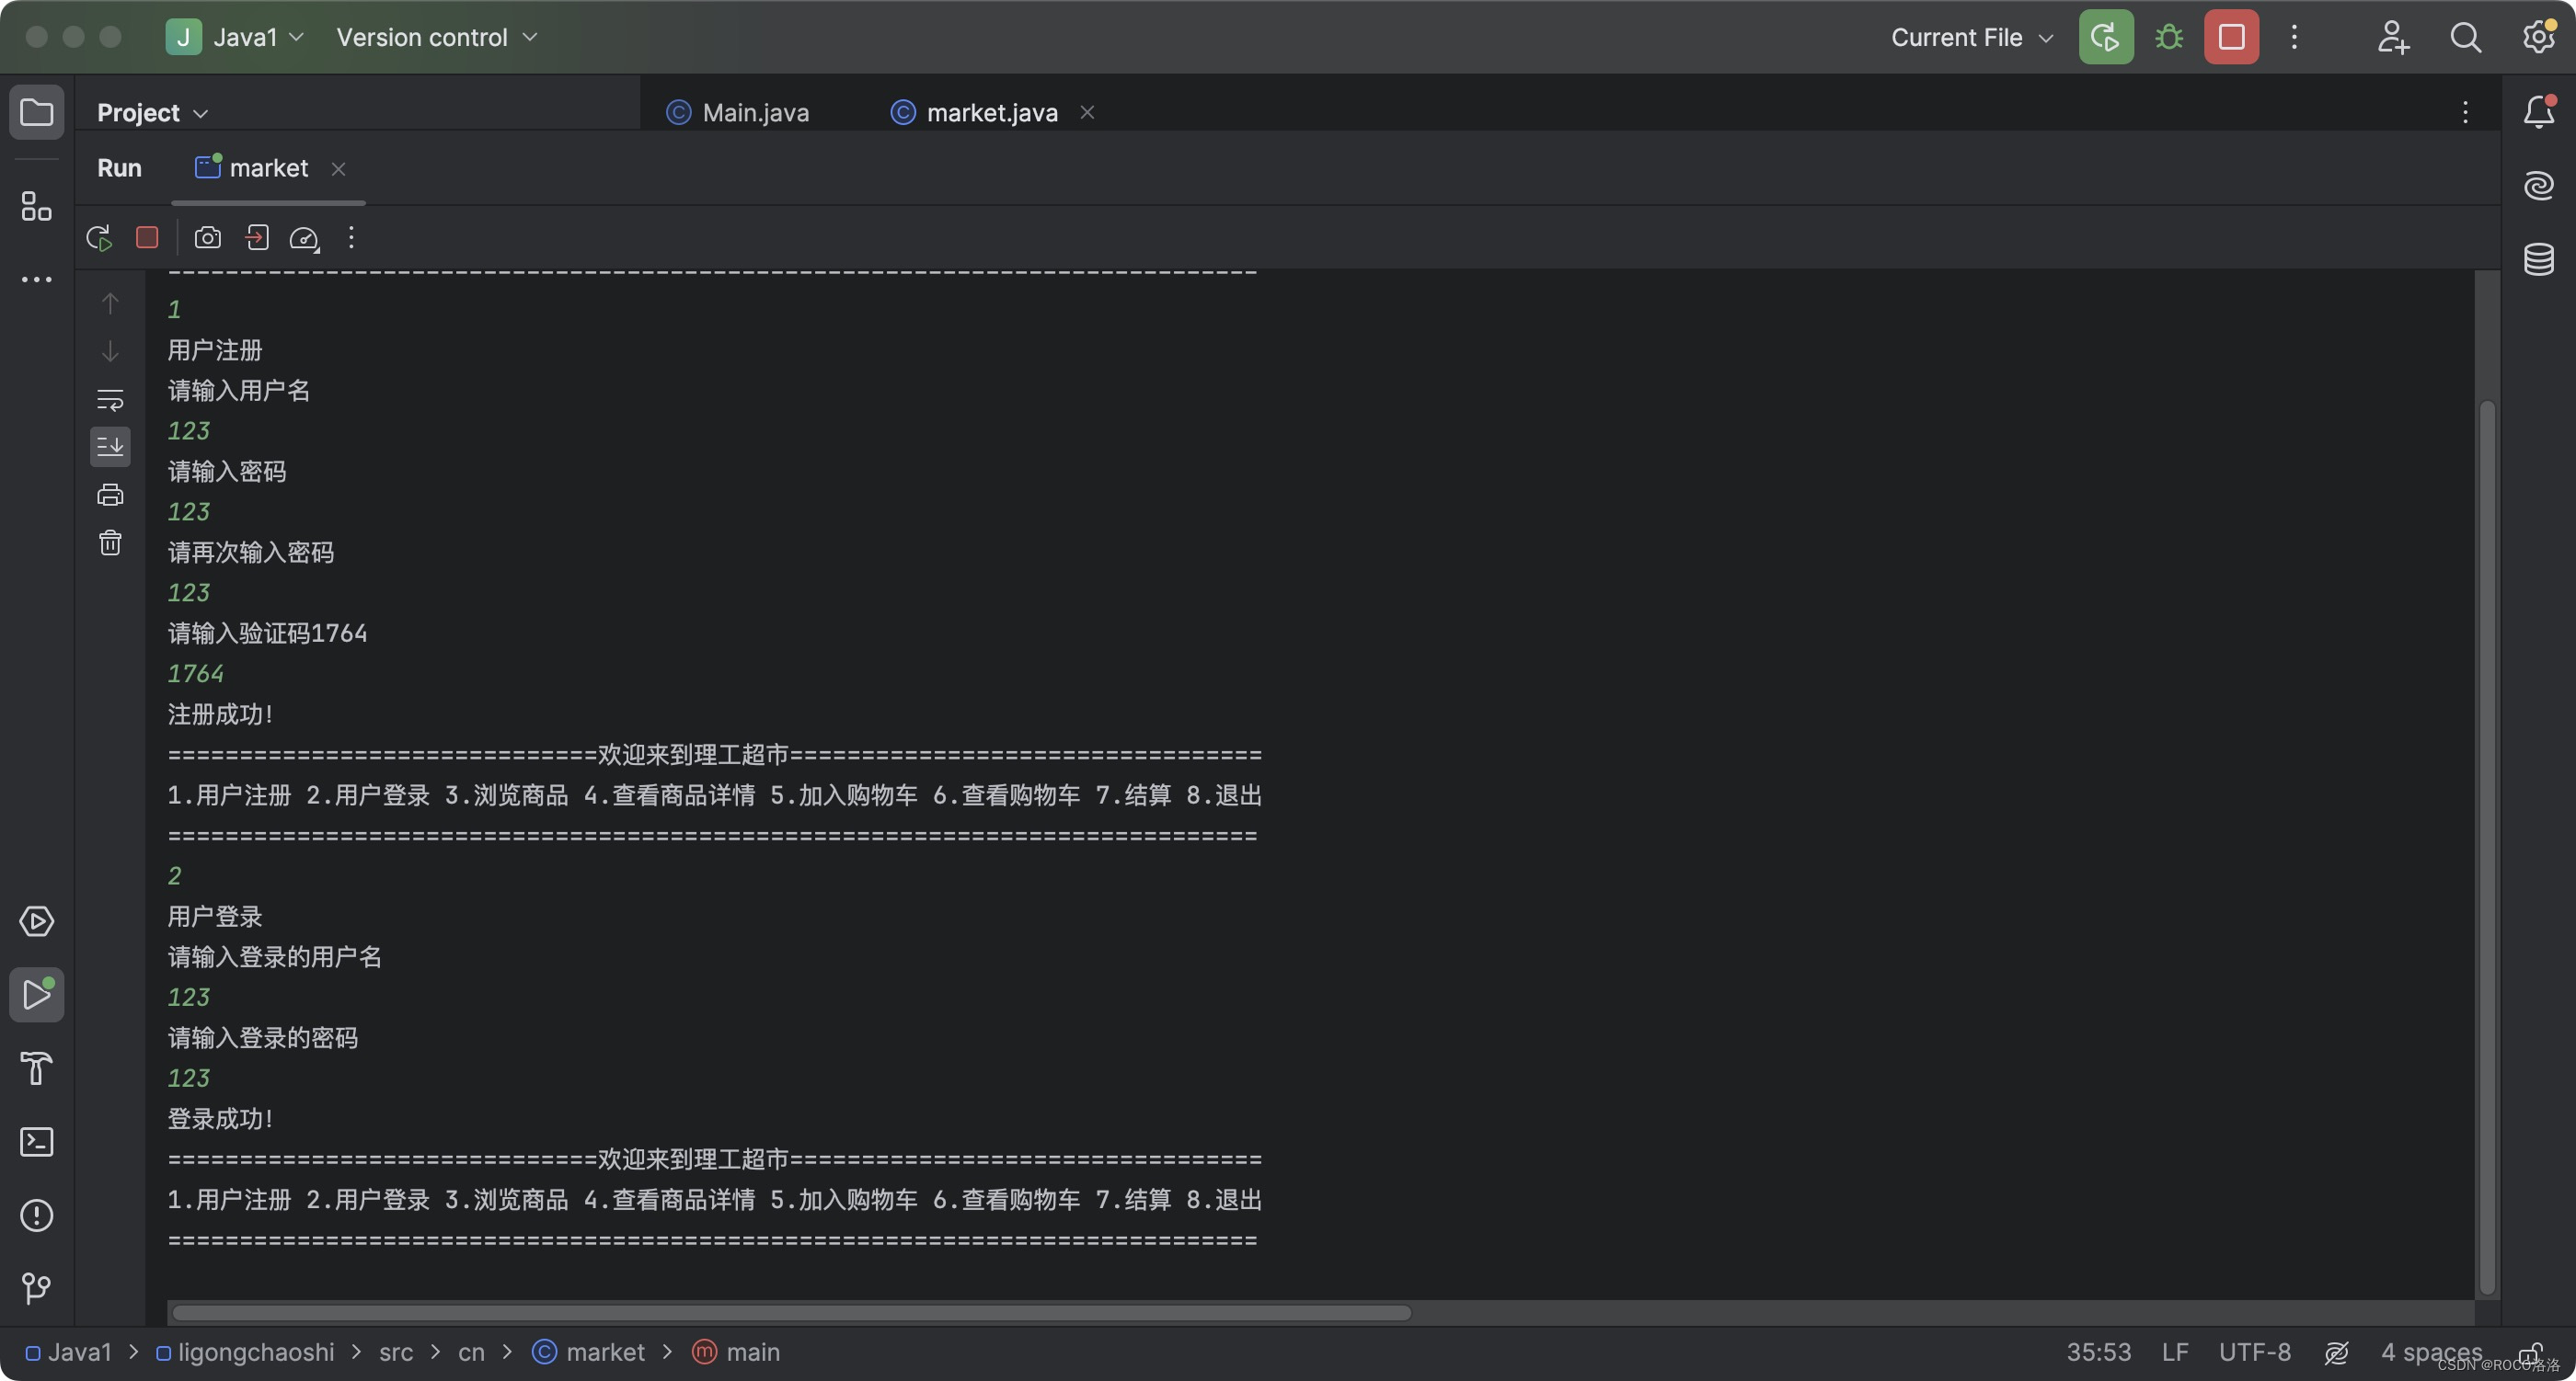Click the Run panel label
Image resolution: width=2576 pixels, height=1381 pixels.
(119, 168)
